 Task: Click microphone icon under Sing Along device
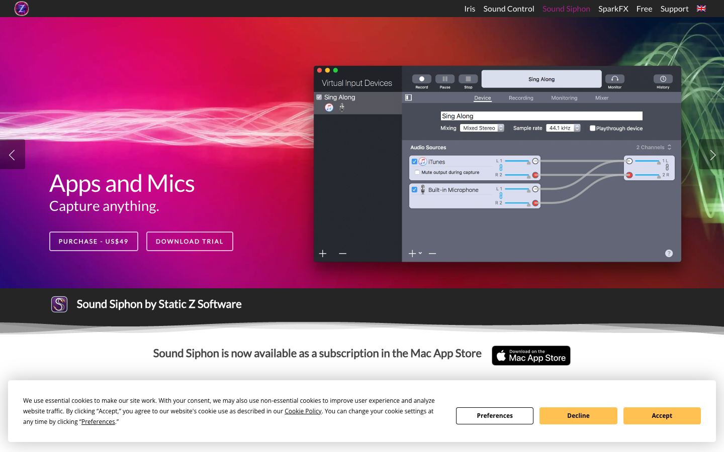[x=342, y=107]
